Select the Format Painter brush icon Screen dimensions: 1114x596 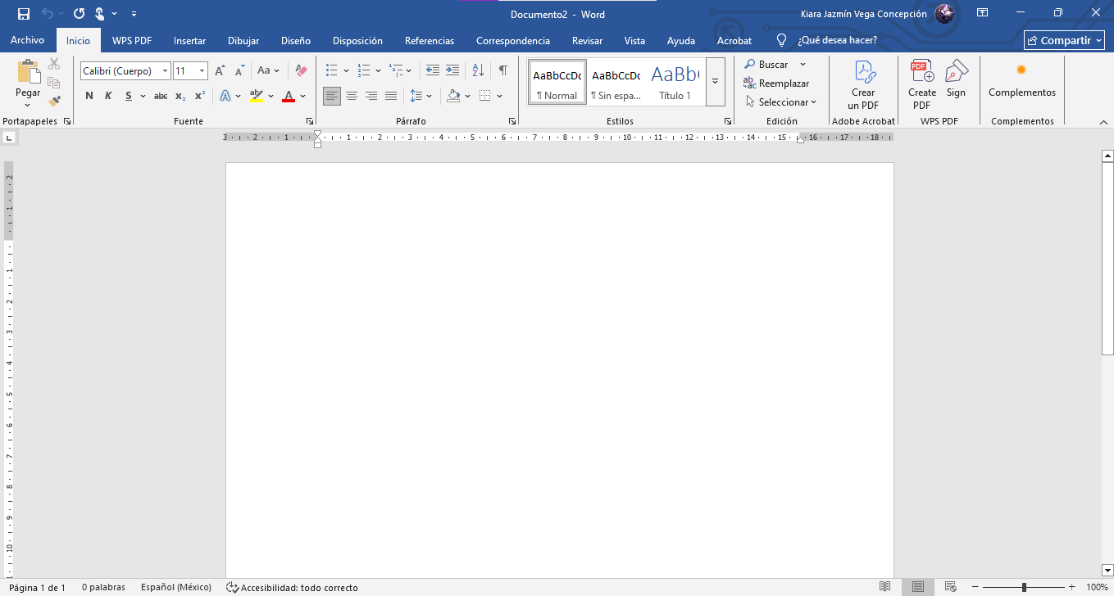pyautogui.click(x=54, y=102)
